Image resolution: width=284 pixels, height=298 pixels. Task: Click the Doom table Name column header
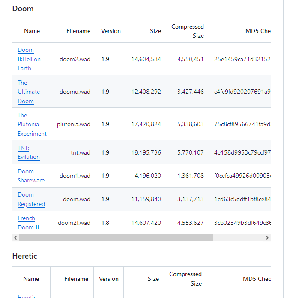pos(32,31)
